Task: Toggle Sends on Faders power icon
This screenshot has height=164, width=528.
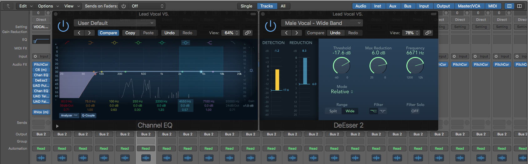Action: tap(124, 6)
